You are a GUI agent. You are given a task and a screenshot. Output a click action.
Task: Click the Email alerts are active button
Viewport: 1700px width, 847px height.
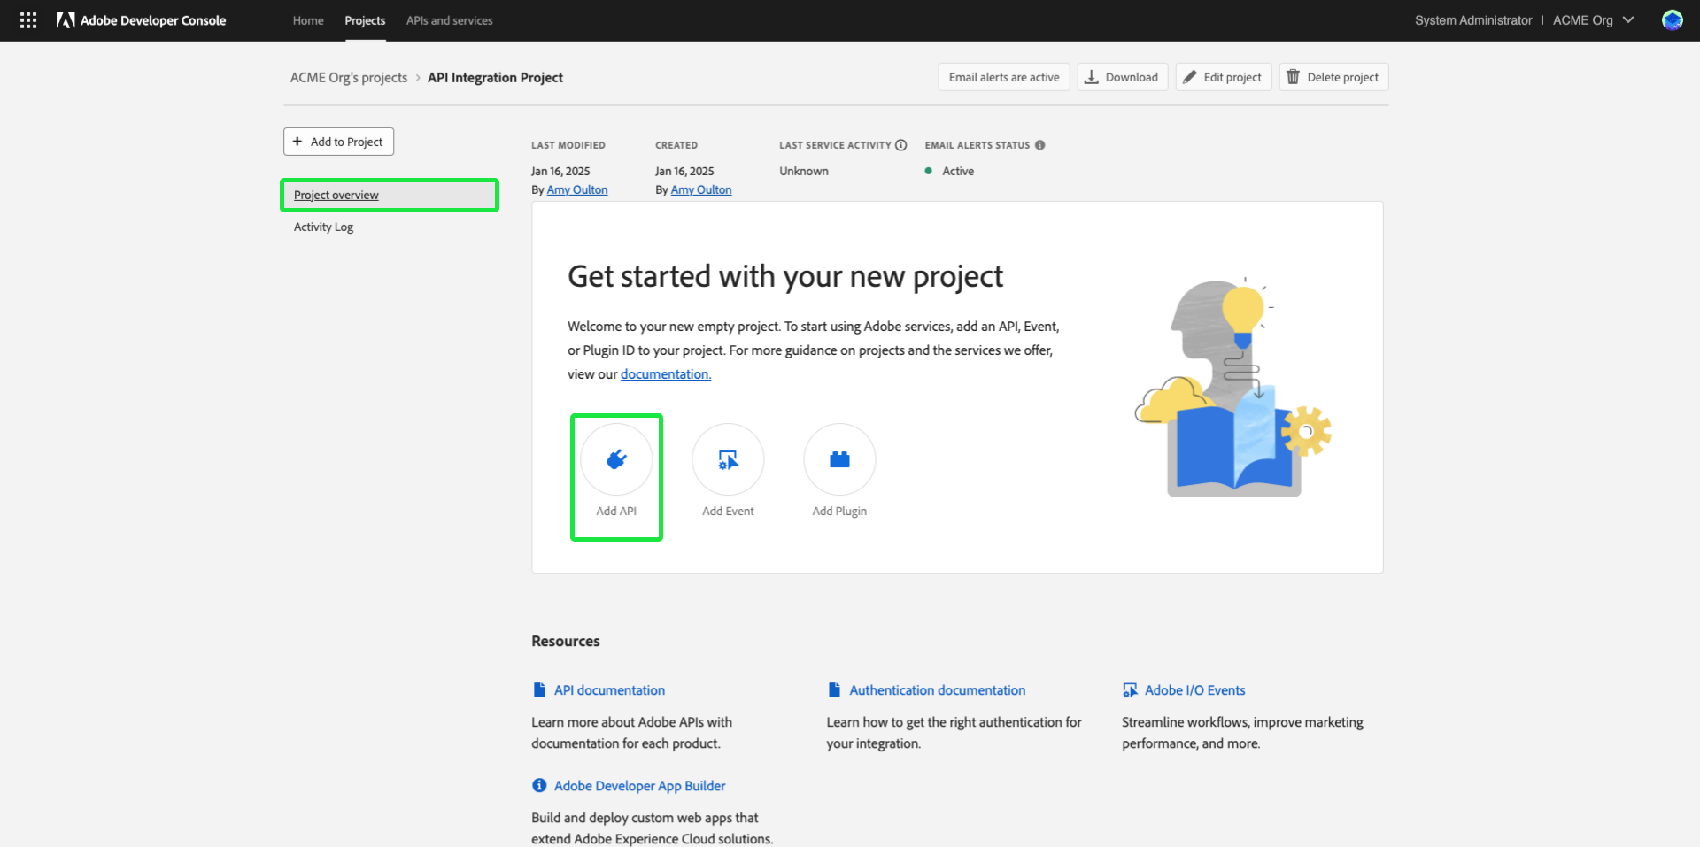1004,77
